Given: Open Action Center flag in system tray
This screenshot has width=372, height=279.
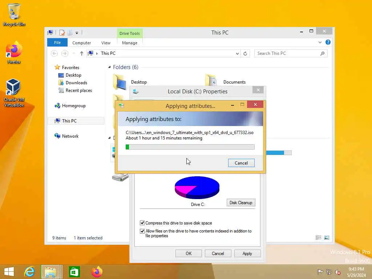Looking at the screenshot, I should coord(320,272).
